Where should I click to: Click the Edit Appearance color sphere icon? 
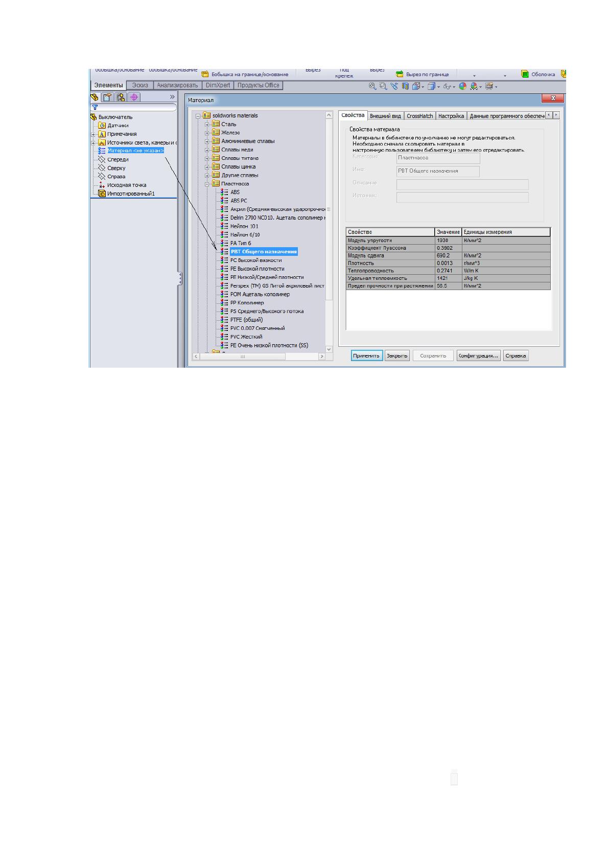click(463, 86)
